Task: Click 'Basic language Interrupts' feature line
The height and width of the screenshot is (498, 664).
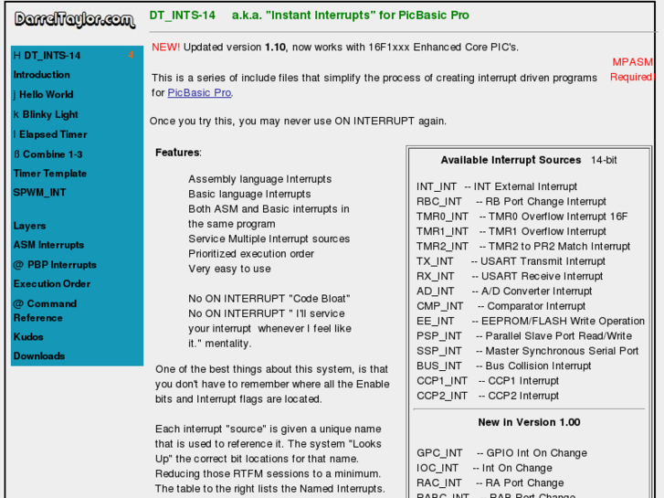Action: (x=249, y=194)
